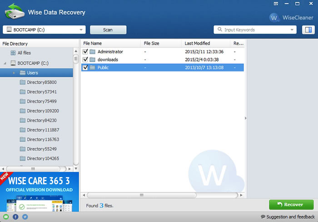The width and height of the screenshot is (318, 222).
Task: Uncheck the downloads folder checkbox
Action: (85, 60)
